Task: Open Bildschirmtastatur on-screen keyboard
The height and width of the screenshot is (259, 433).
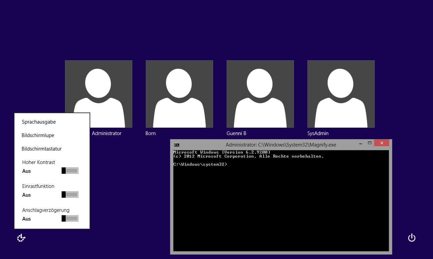Action: [x=41, y=149]
